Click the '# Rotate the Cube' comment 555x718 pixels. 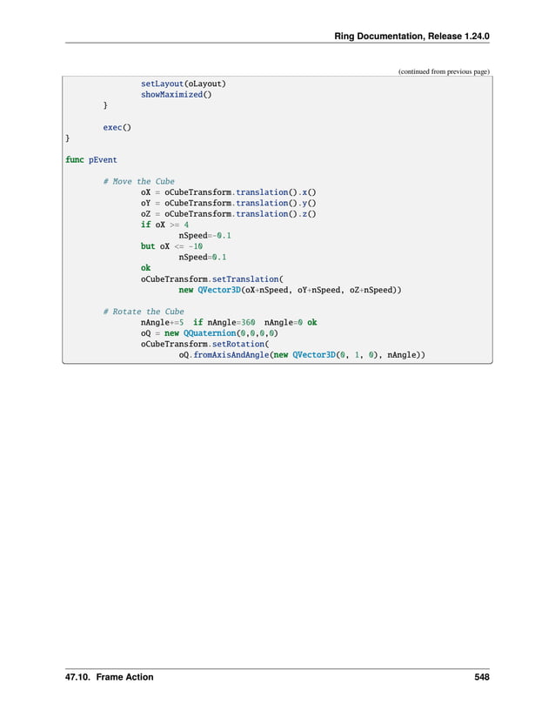(144, 312)
